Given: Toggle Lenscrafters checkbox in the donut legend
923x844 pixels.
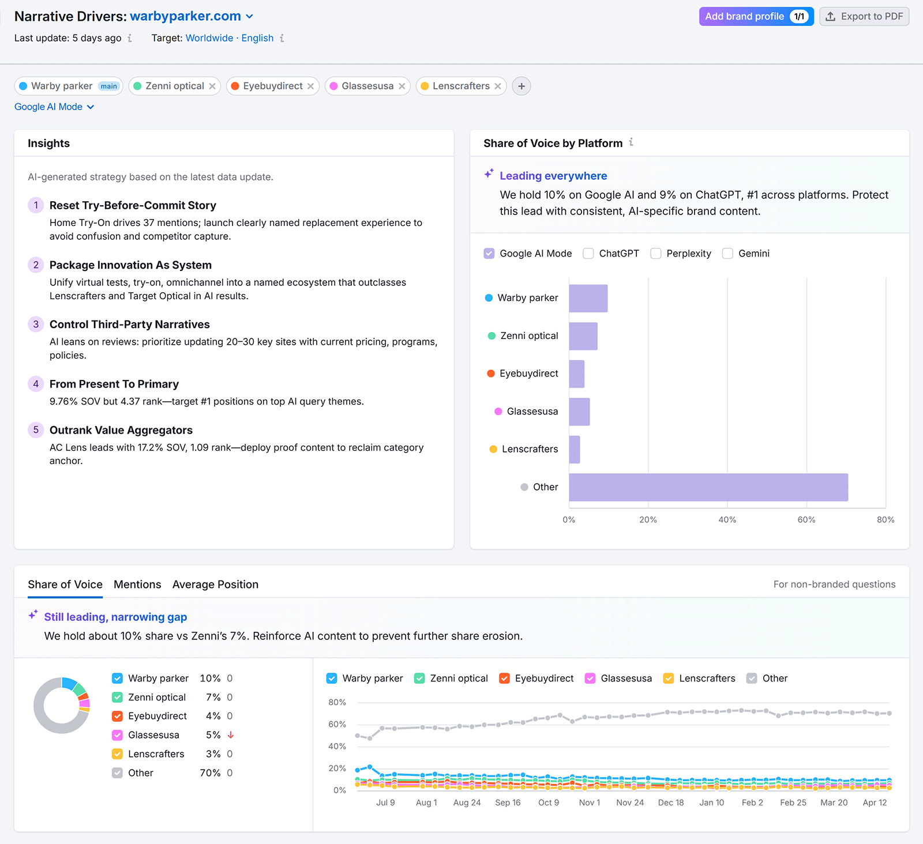Looking at the screenshot, I should (x=117, y=754).
